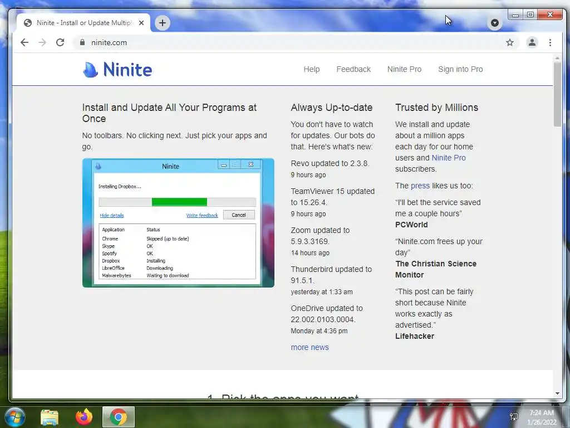Click 'OneDrive updated to 22.002.0103.0004.' text
The height and width of the screenshot is (428, 570).
click(x=327, y=313)
